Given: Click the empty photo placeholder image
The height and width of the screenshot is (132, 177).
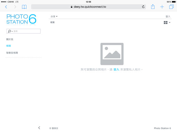Looking at the screenshot, I should 112,54.
